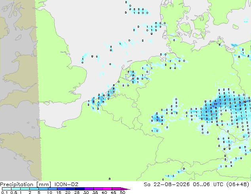Click the legend label '25'

[x=77, y=192]
